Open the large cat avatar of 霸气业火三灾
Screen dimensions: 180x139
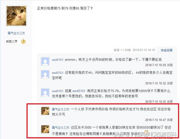(x=16, y=16)
